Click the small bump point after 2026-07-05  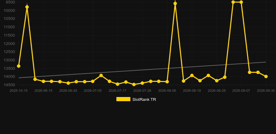pos(101,75)
